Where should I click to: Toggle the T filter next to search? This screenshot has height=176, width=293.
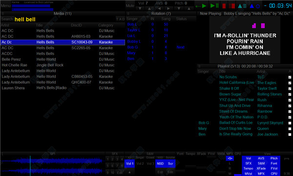tap(117, 19)
